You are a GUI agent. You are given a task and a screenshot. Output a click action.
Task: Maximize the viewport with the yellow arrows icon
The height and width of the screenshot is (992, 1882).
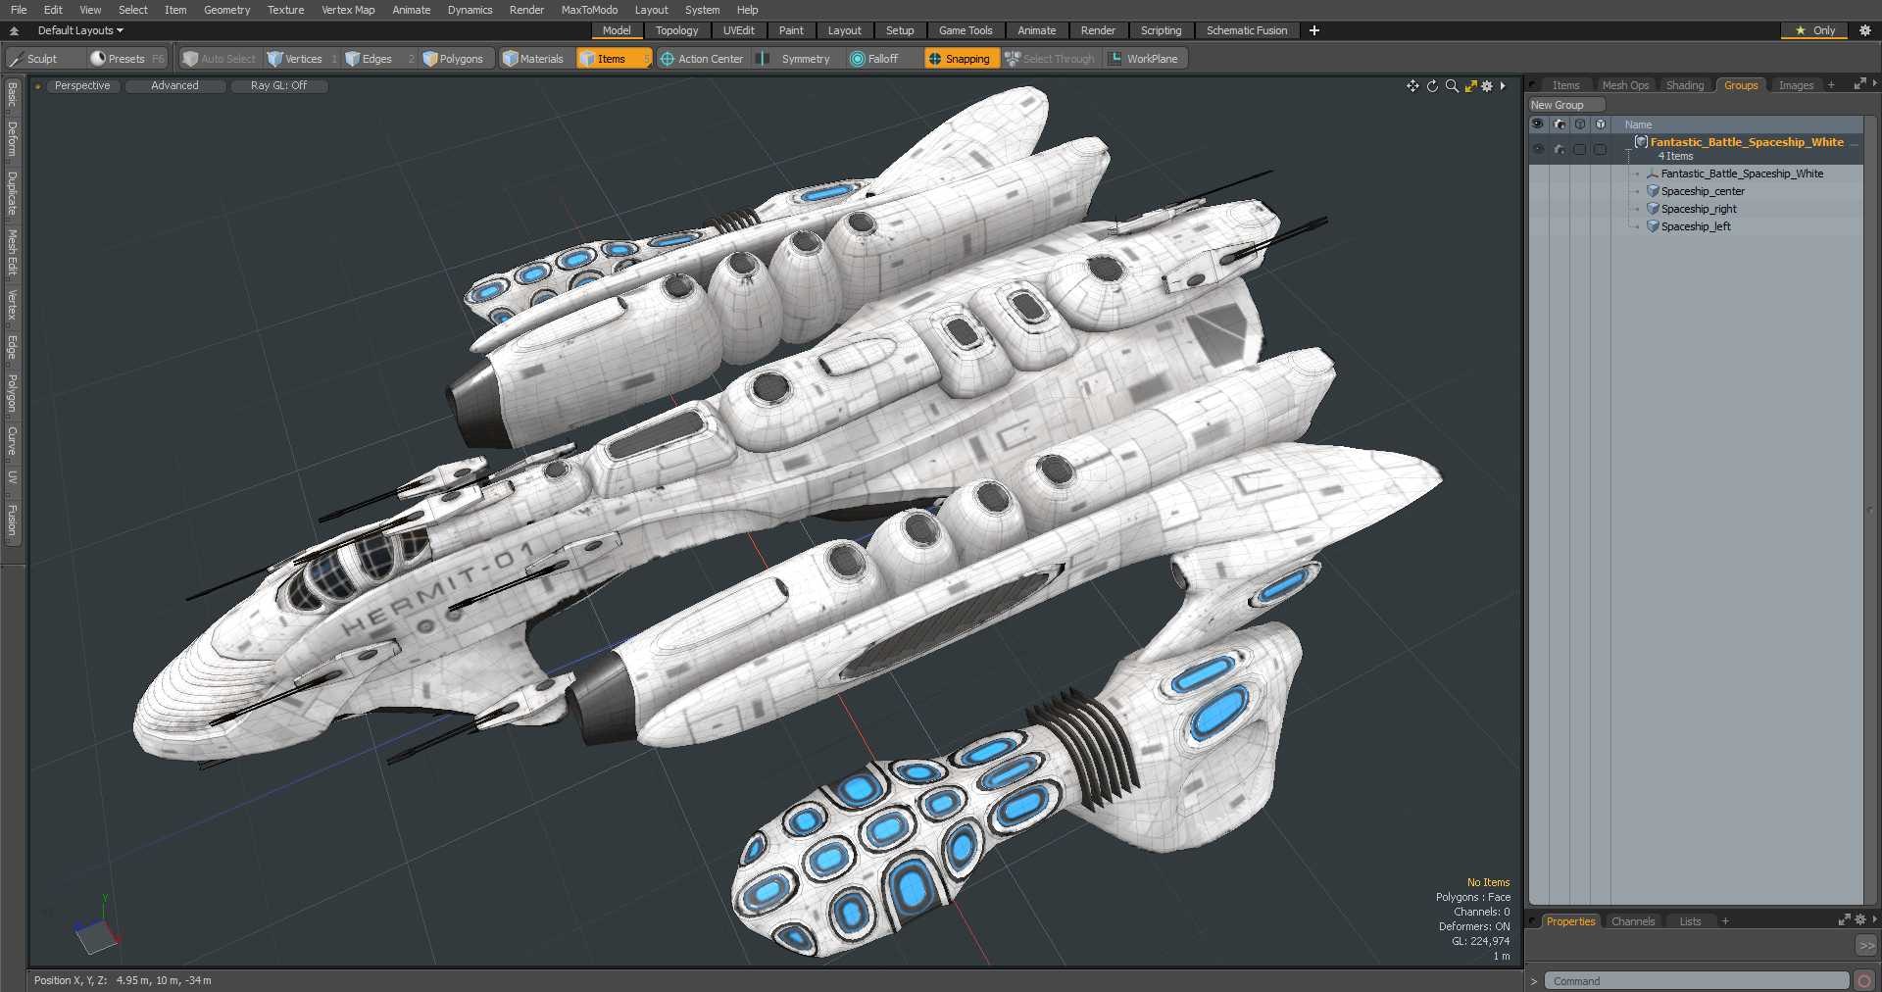1470,86
